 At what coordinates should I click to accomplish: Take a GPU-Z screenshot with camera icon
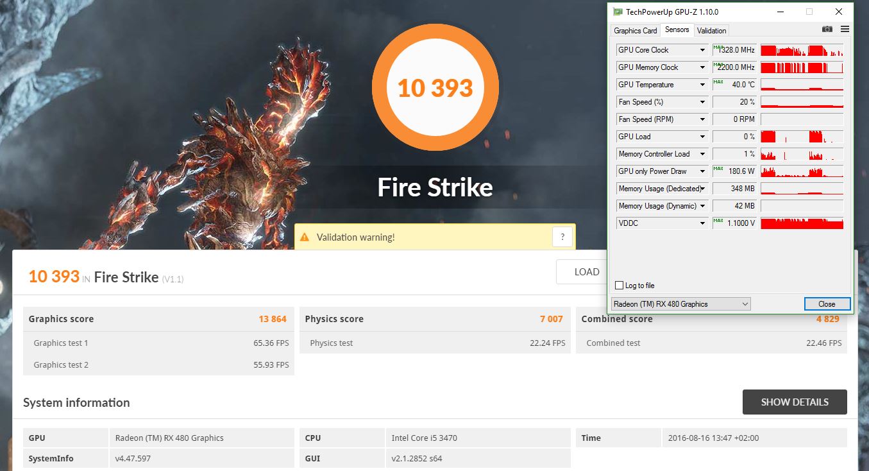tap(827, 30)
